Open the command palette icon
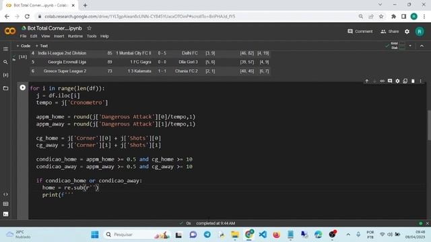Viewport: 431px width, 242px height. pos(5,204)
